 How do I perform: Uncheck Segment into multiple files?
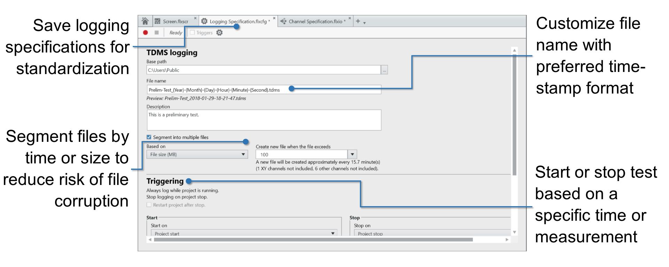tap(149, 137)
